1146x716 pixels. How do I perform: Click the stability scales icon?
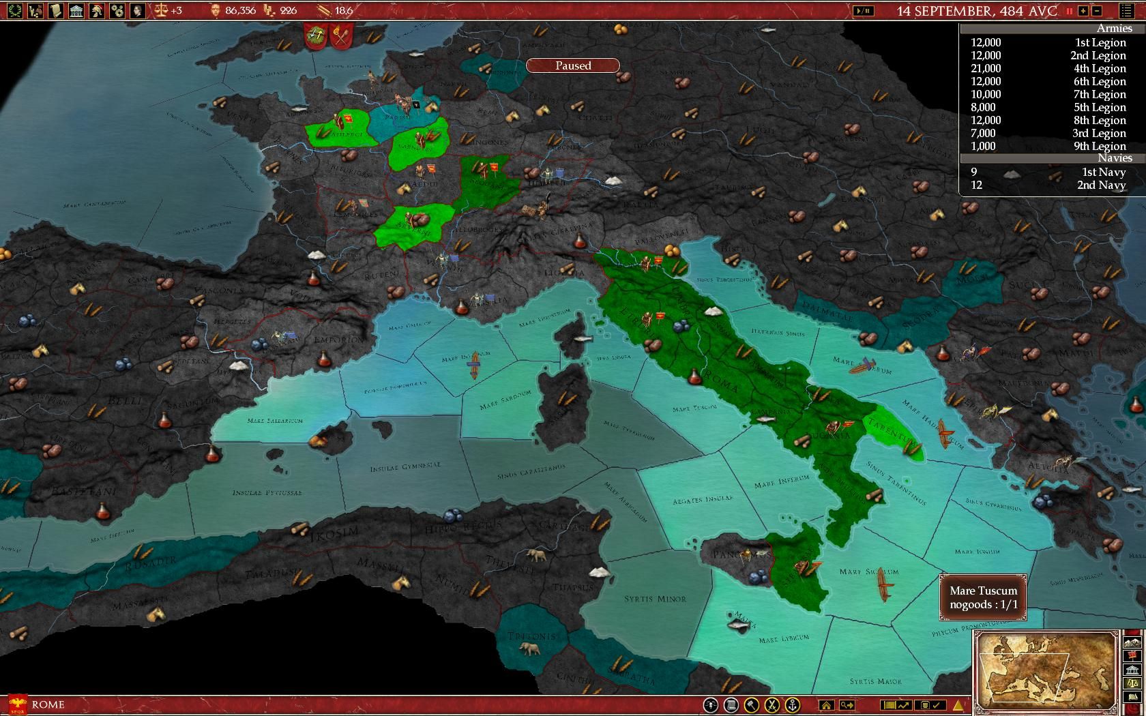coord(162,10)
